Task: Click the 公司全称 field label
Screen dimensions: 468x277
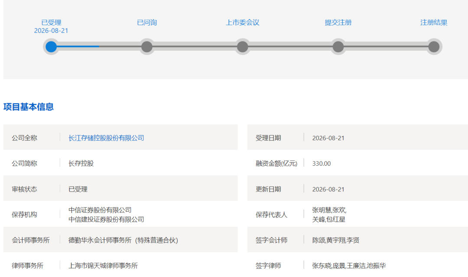Action: pyautogui.click(x=24, y=138)
